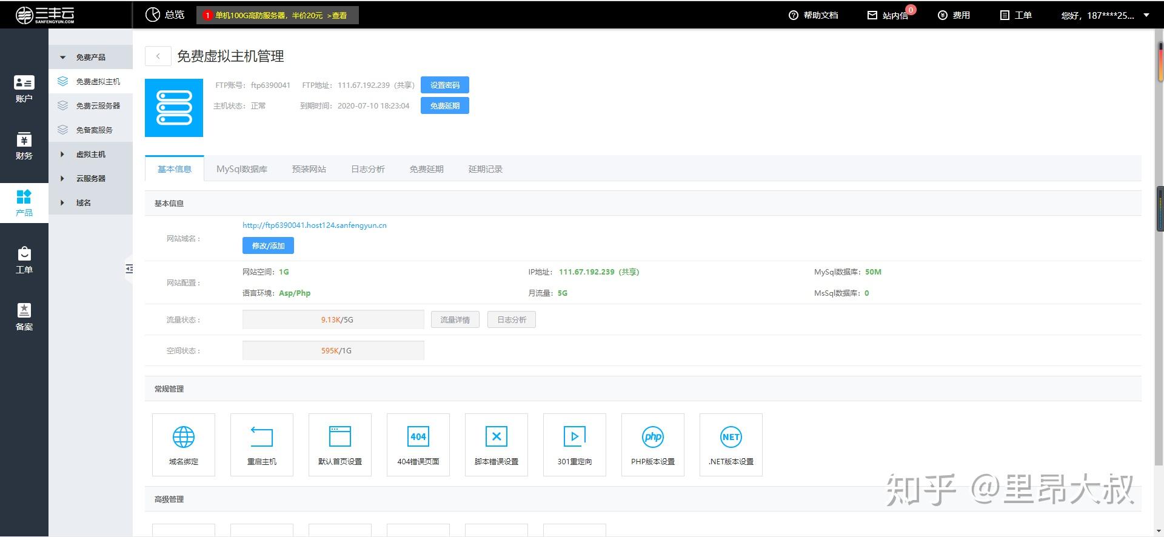Select the products (产品) sidebar icon
The image size is (1164, 537).
click(24, 196)
